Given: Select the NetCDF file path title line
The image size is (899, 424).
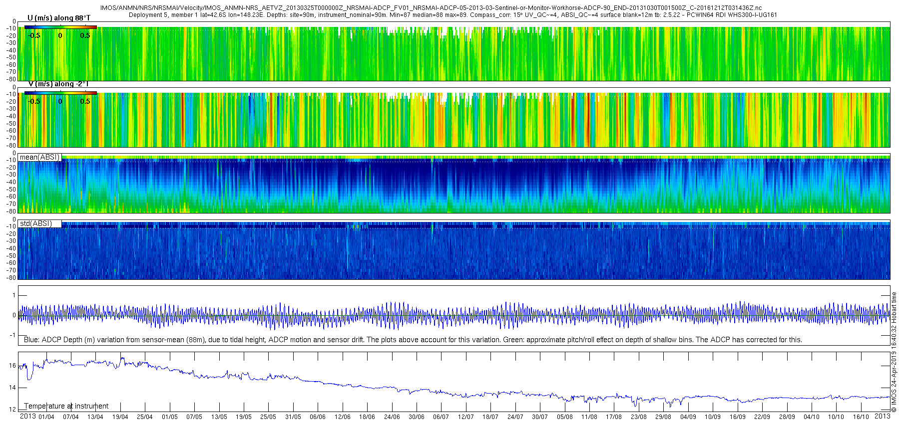Looking at the screenshot, I should 431,8.
